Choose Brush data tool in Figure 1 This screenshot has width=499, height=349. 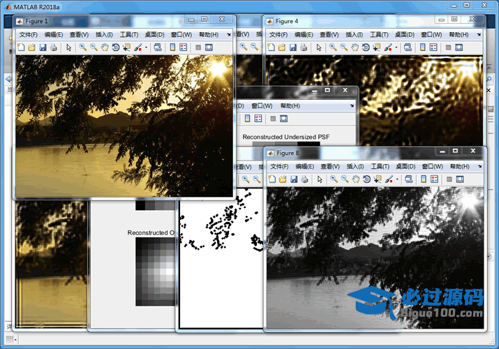tap(137, 47)
